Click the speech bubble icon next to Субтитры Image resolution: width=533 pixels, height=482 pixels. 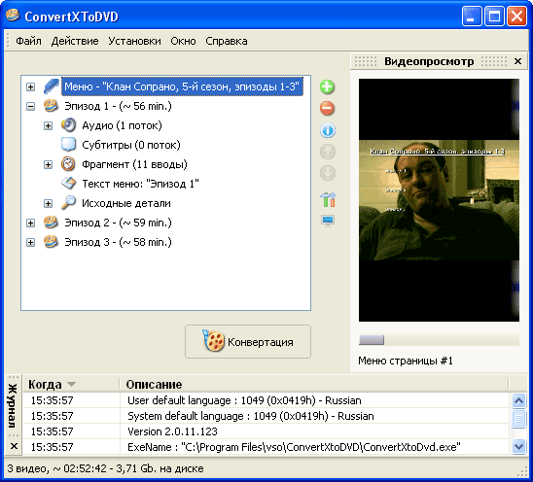(x=68, y=145)
